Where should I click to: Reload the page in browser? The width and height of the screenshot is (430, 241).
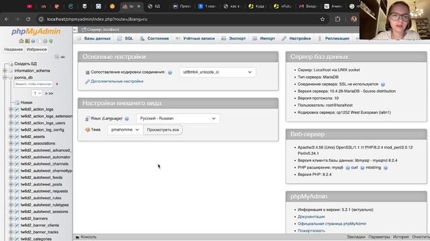[28, 19]
